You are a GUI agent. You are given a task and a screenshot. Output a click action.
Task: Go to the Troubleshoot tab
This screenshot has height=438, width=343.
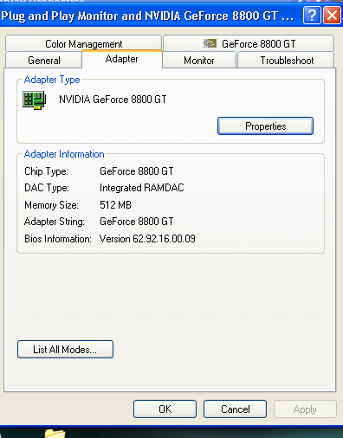pyautogui.click(x=286, y=60)
